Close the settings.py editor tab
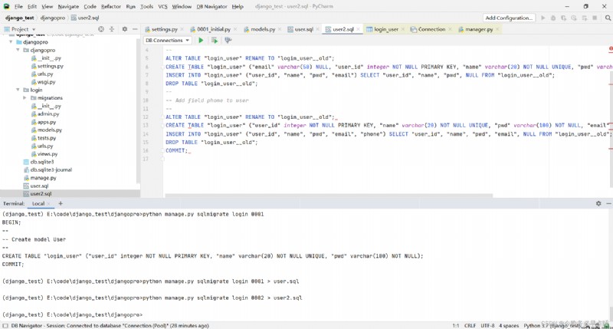The image size is (613, 329). [x=181, y=29]
